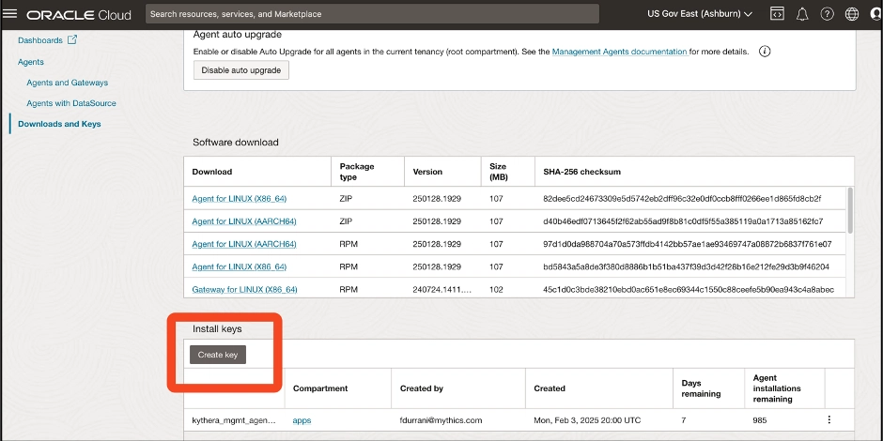Open the external-link icon beside Dashboards
The height and width of the screenshot is (441, 883).
tap(72, 40)
